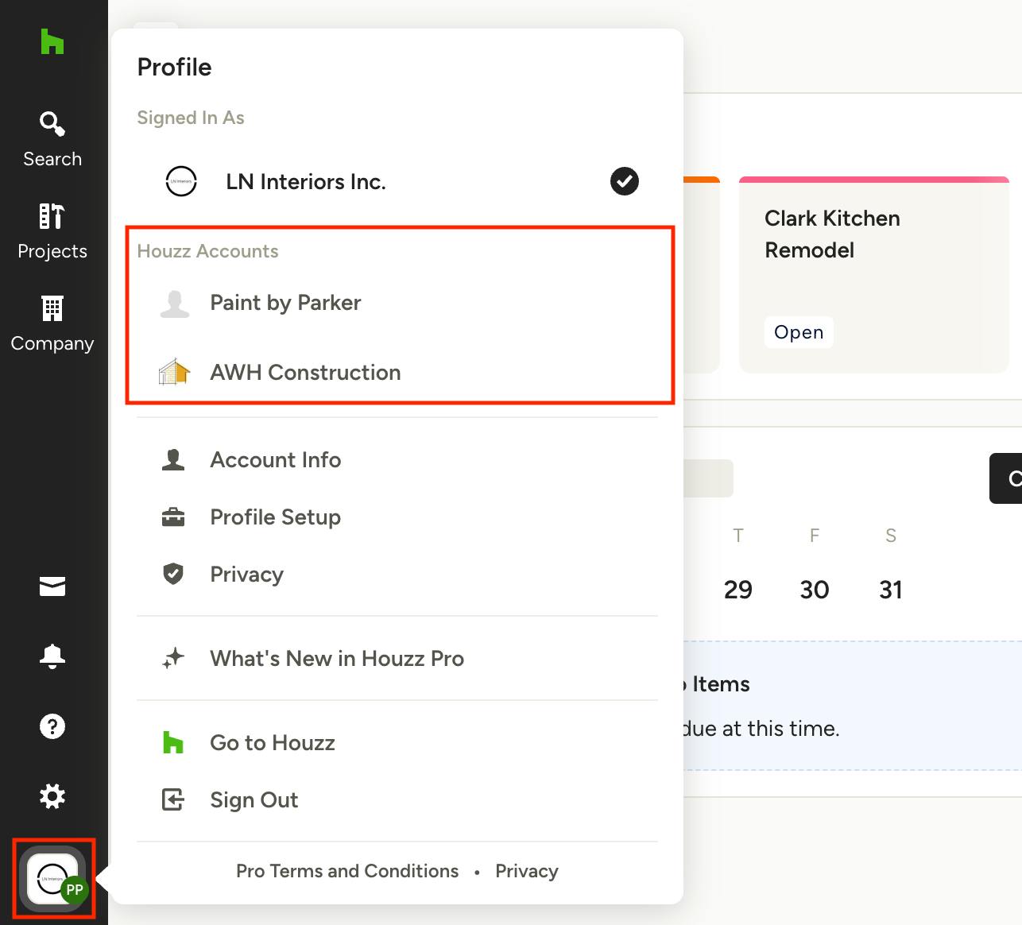Open the messages inbox icon
This screenshot has width=1022, height=925.
[x=52, y=586]
